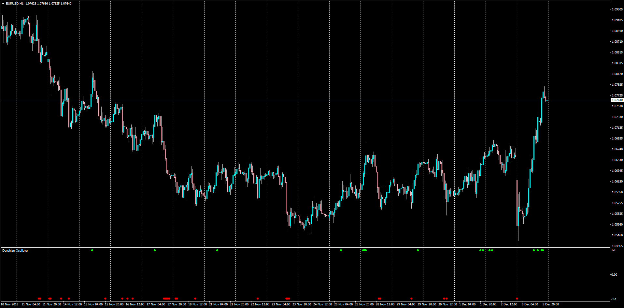
Task: Click the current price label 1.07640
Action: tap(617, 100)
